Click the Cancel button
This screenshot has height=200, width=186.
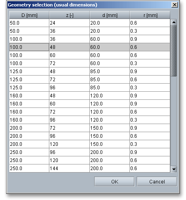pyautogui.click(x=157, y=181)
